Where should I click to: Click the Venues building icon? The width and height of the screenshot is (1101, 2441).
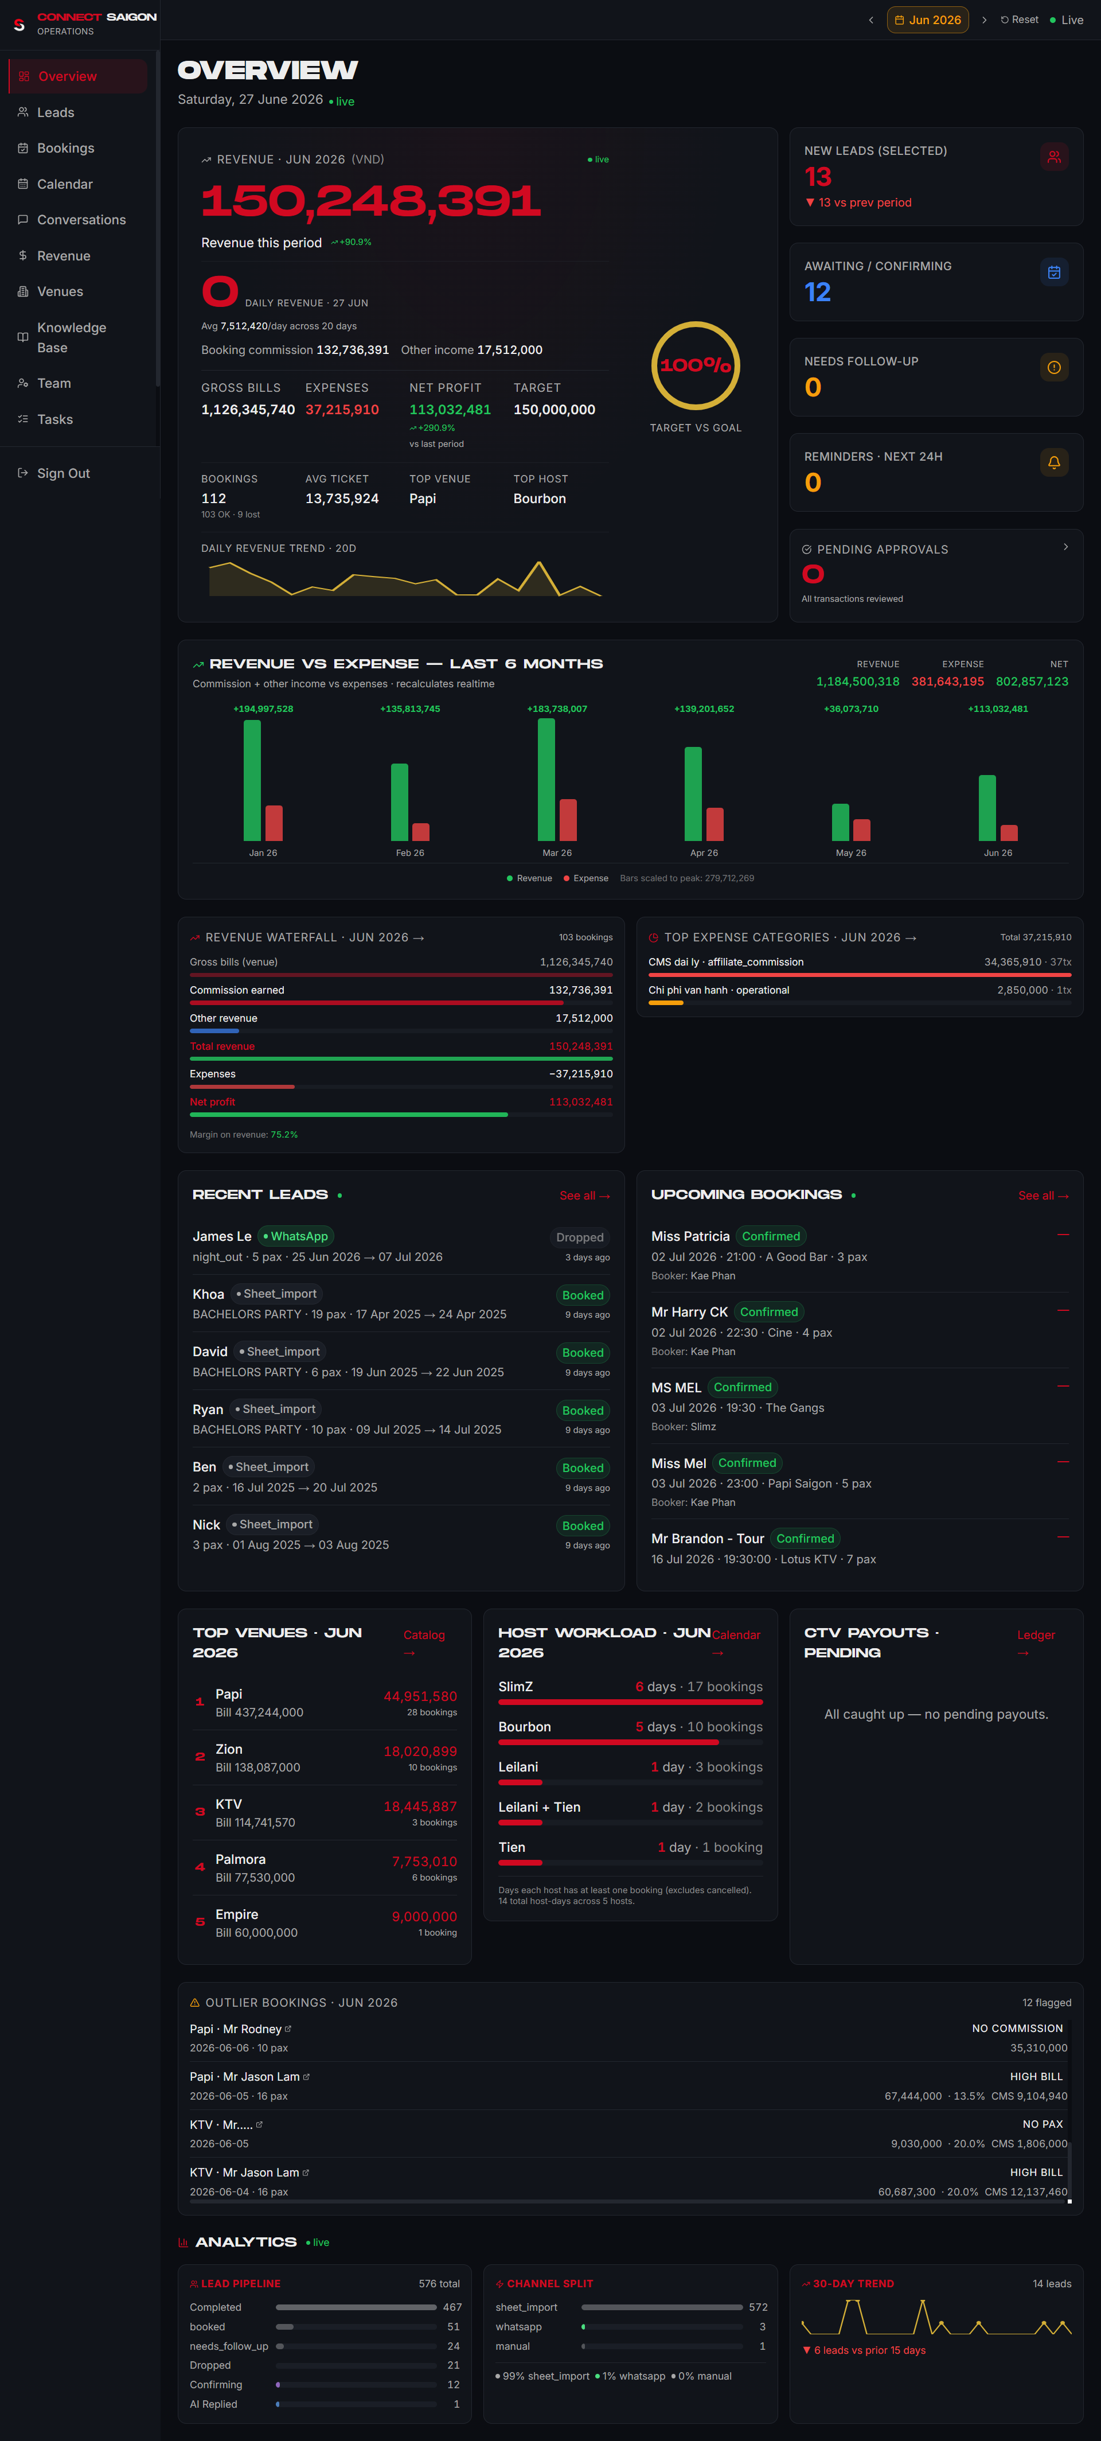[23, 292]
